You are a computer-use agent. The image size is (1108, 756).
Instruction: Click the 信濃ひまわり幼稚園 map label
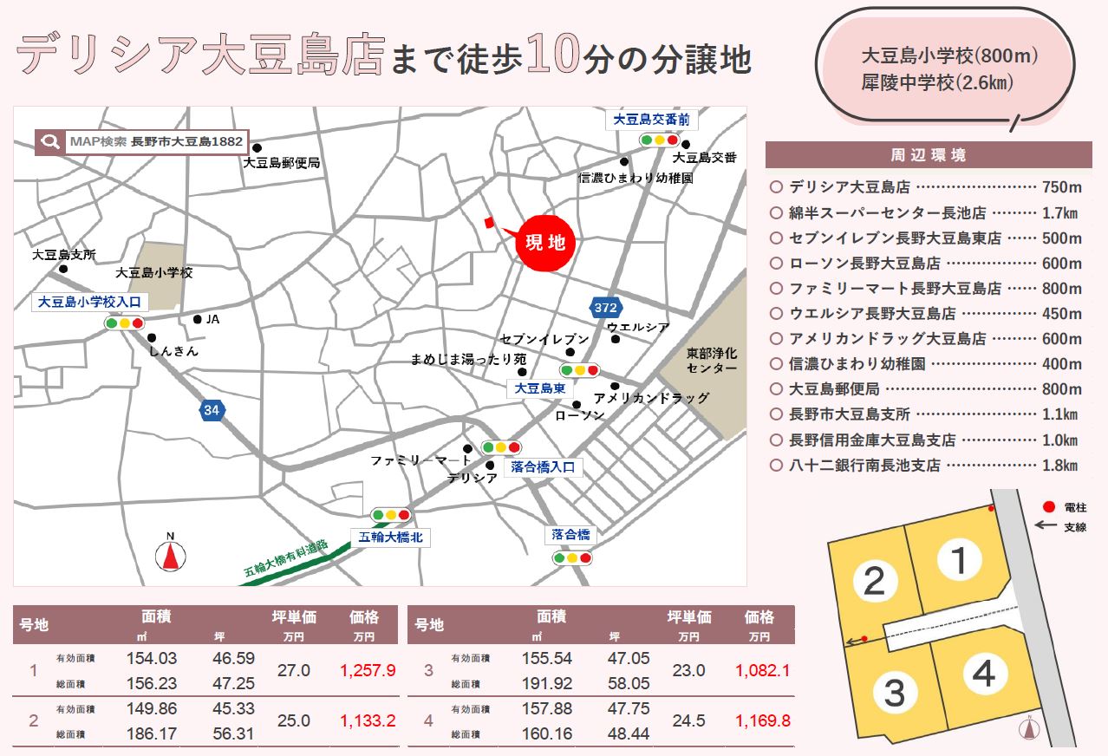635,178
